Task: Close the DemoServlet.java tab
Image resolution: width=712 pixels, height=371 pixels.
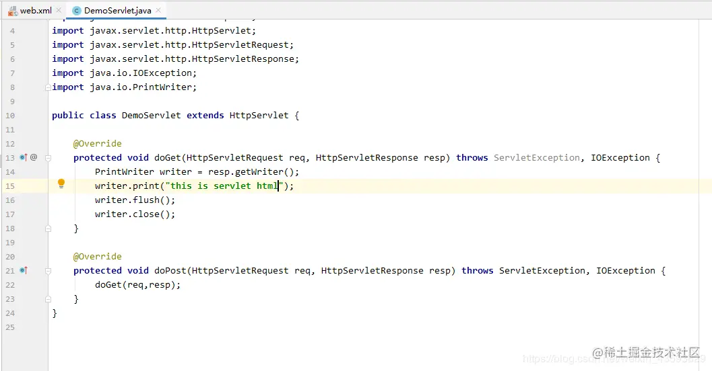Action: (x=158, y=10)
